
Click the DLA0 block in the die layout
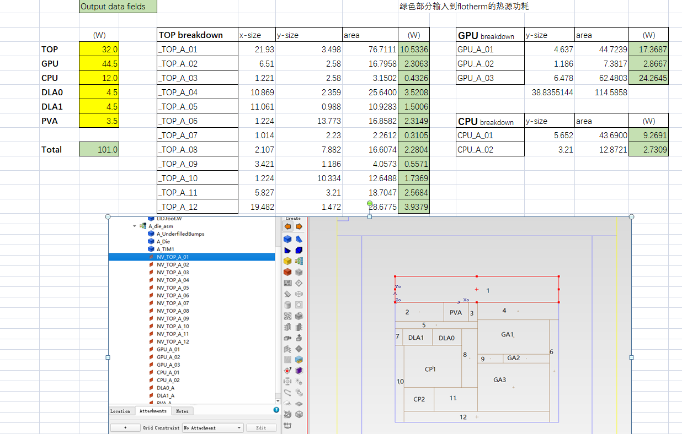pos(446,338)
